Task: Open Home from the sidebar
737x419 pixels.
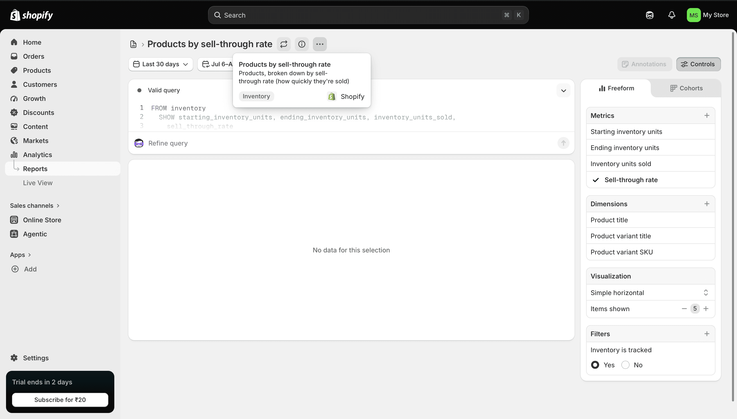Action: coord(63,42)
